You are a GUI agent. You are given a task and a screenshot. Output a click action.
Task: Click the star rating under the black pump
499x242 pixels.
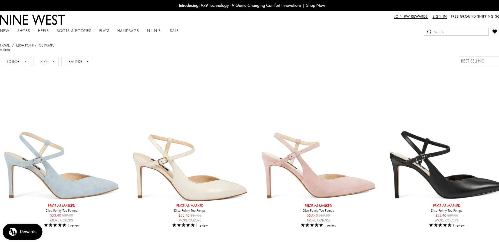click(440, 225)
